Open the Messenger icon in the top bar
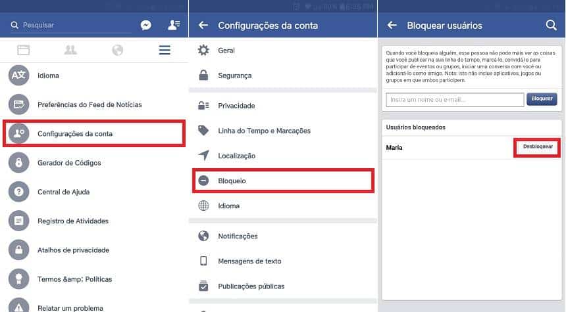Screen dimensions: 566x312 (146, 25)
